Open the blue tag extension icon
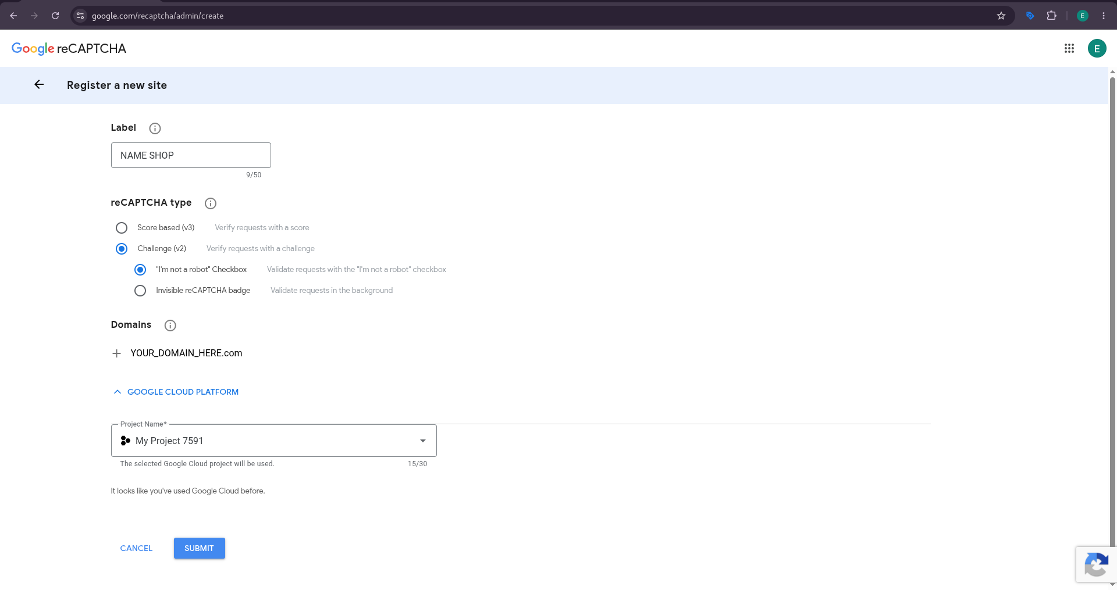This screenshot has width=1117, height=590. [1030, 16]
